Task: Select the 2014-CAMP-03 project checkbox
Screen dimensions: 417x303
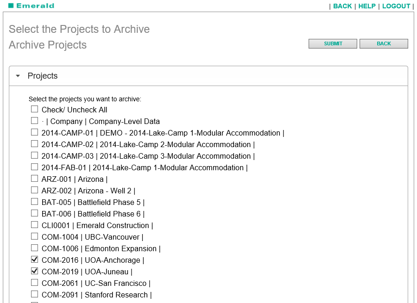Action: pos(34,155)
